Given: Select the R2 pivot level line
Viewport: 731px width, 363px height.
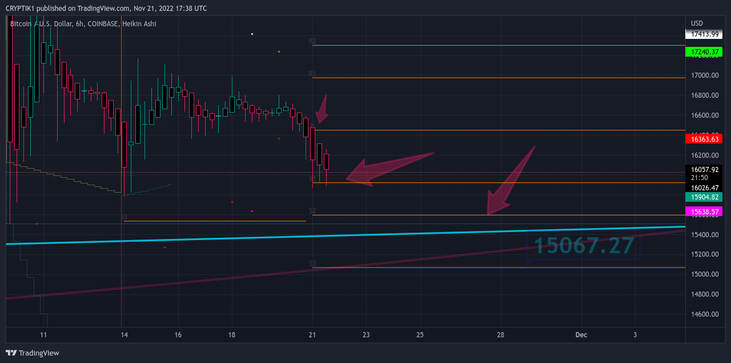Looking at the screenshot, I should [499, 45].
